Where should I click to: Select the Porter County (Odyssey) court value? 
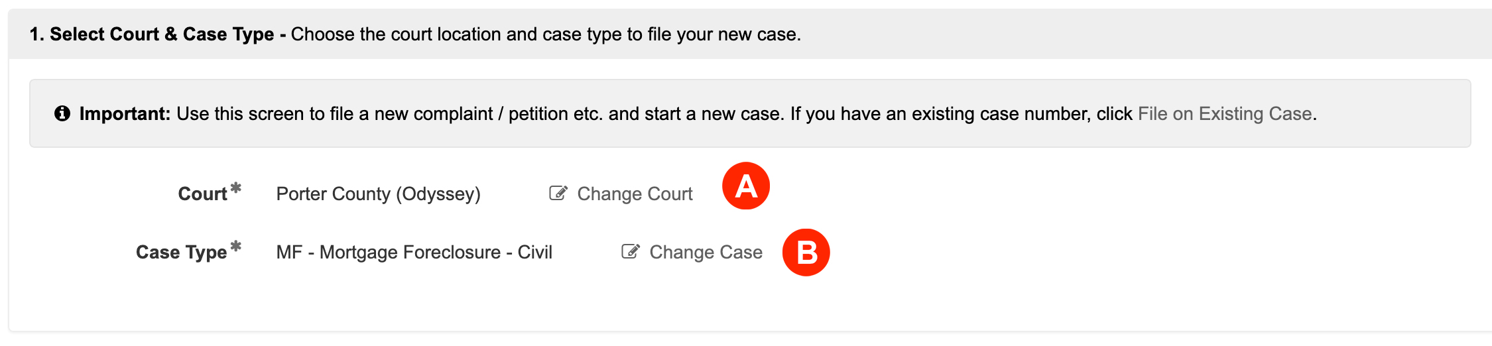coord(379,194)
